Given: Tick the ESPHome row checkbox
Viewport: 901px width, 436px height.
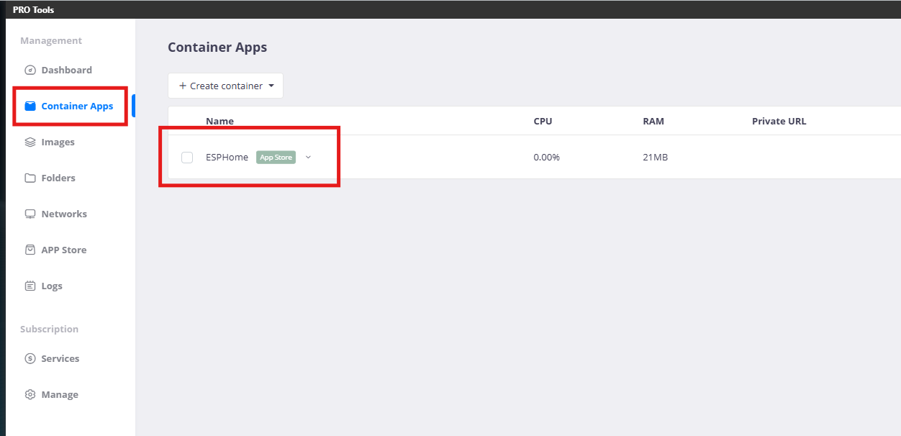Looking at the screenshot, I should pos(187,157).
